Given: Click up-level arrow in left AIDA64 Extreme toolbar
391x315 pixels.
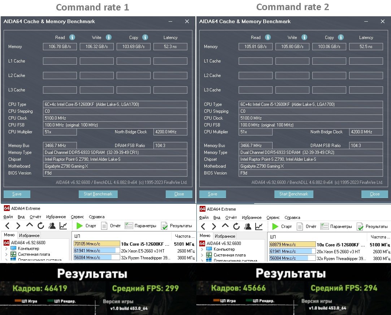Looking at the screenshot, I should 30,225.
